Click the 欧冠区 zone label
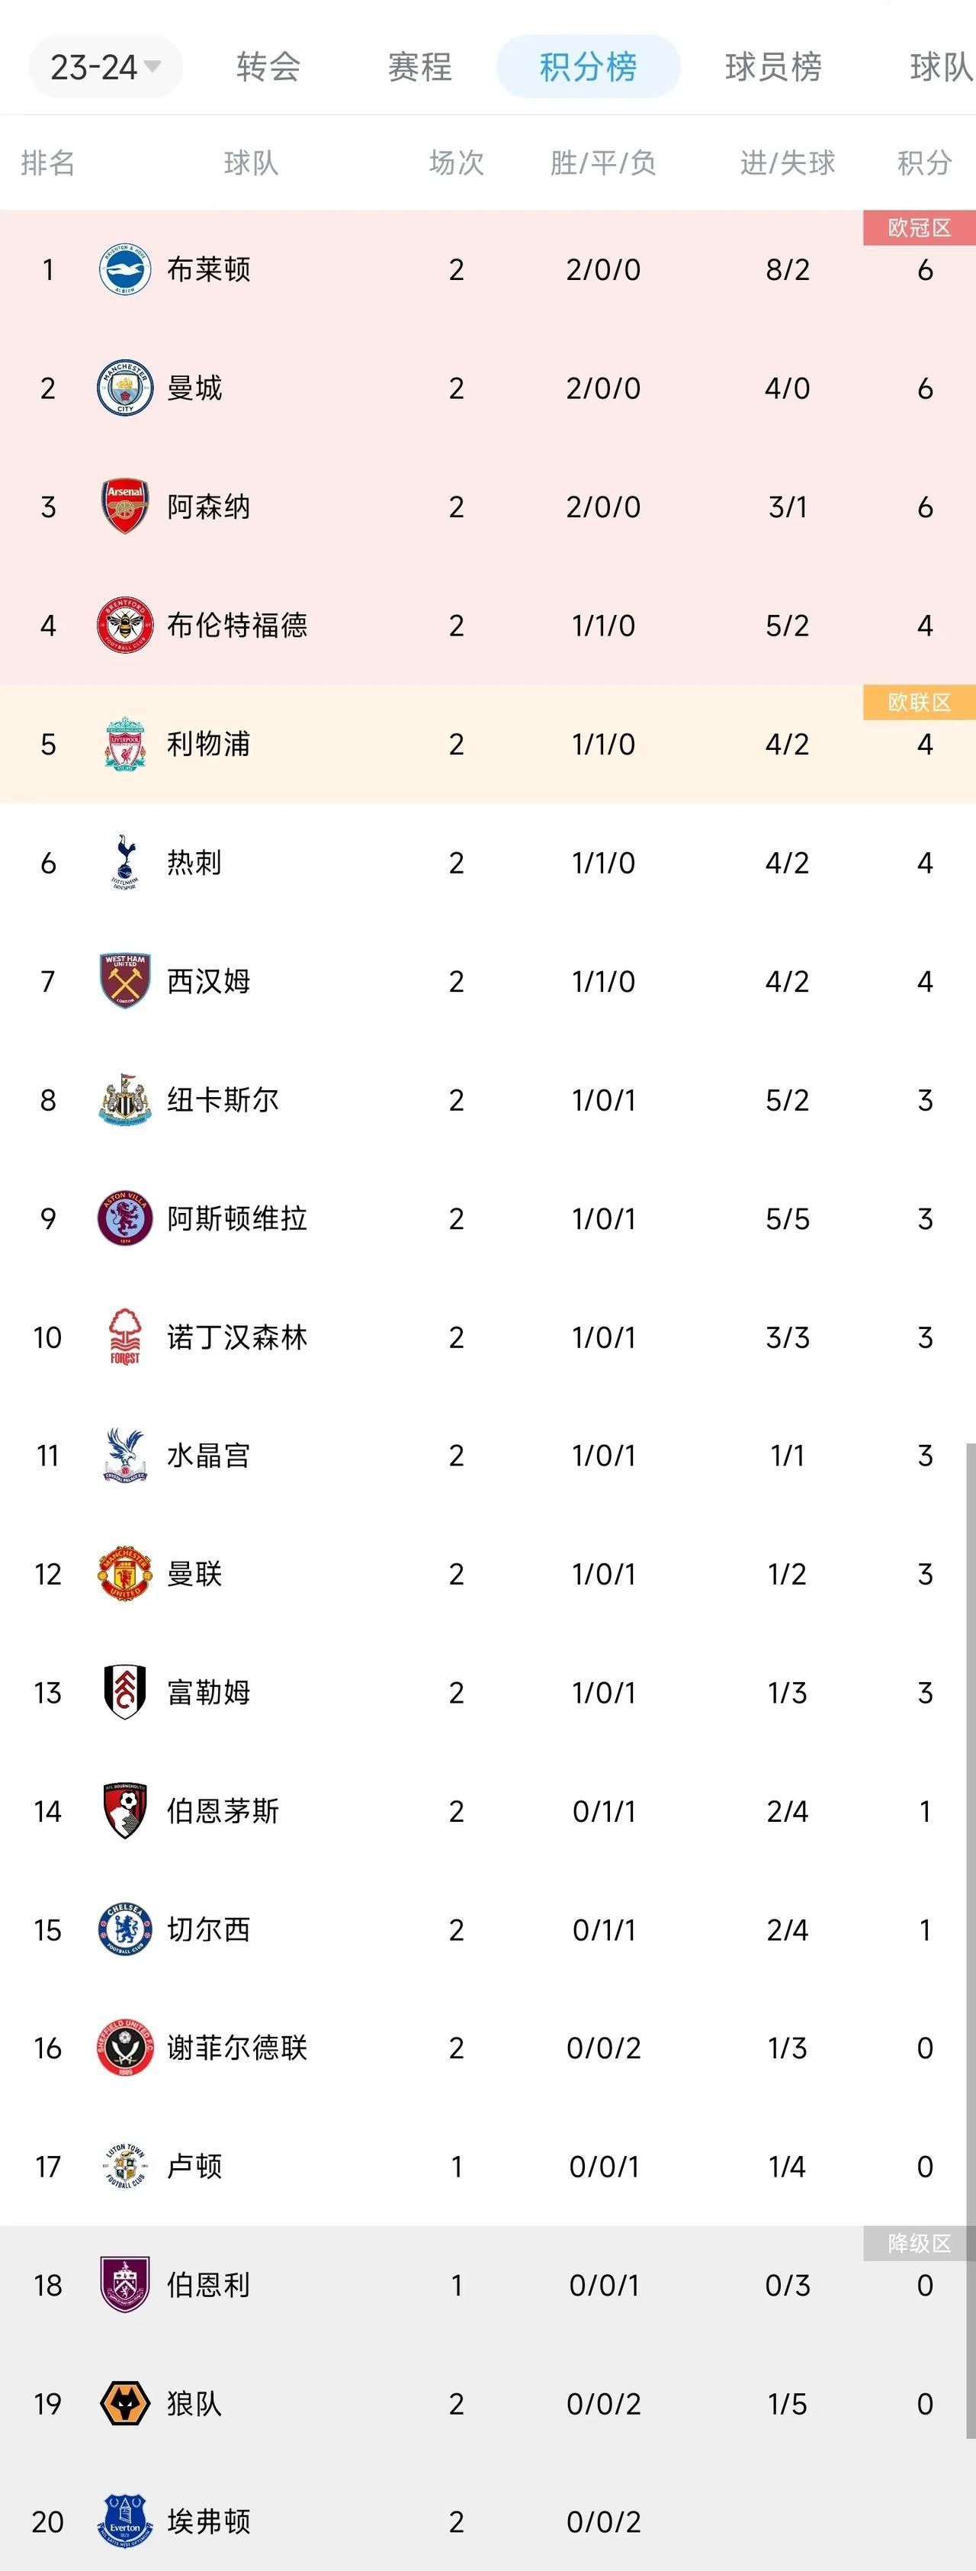The height and width of the screenshot is (2571, 976). point(919,227)
